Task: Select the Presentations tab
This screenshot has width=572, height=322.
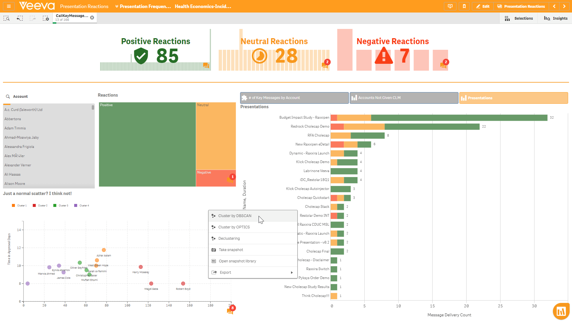Action: pyautogui.click(x=514, y=98)
